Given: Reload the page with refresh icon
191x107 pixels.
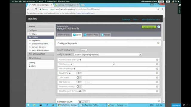Looking at the screenshot, I should coord(36,9).
